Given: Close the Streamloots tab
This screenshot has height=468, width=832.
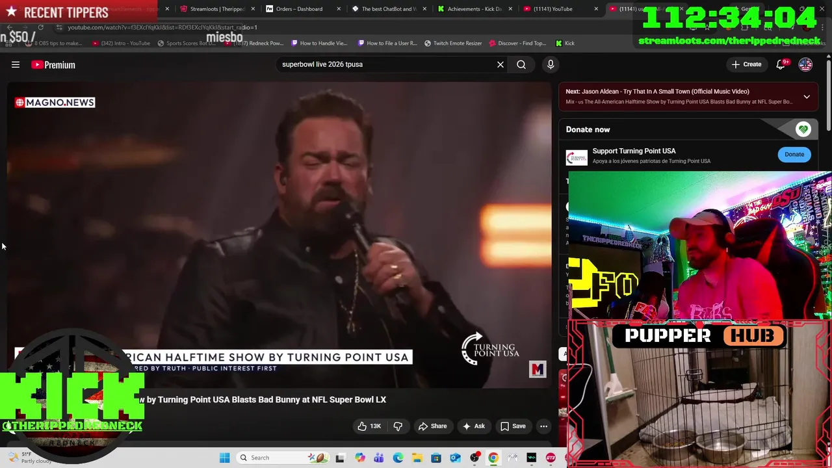Looking at the screenshot, I should [x=253, y=9].
